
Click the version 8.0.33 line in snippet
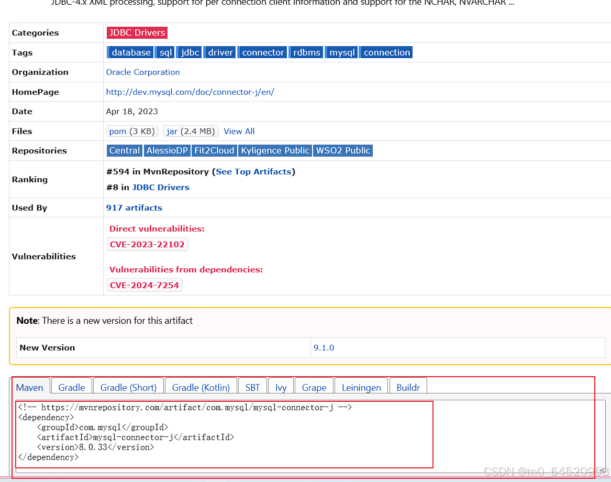coord(95,447)
